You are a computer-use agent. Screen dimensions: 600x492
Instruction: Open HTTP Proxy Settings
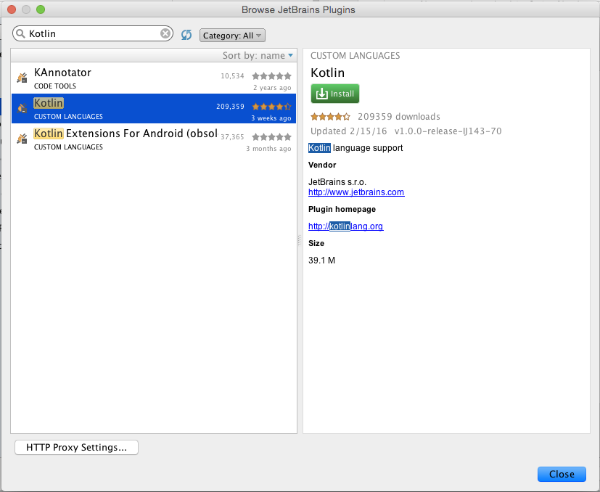click(76, 447)
